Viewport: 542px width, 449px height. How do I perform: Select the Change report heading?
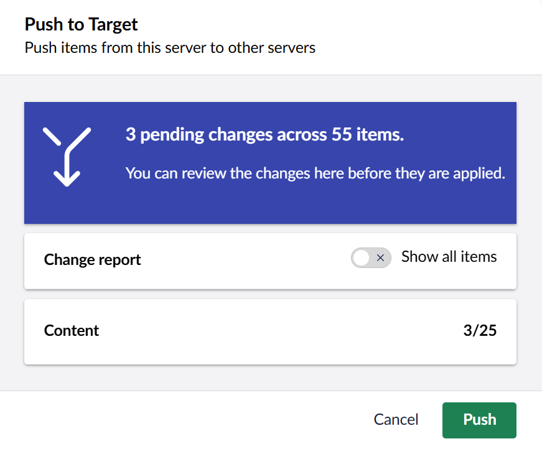[x=92, y=260]
